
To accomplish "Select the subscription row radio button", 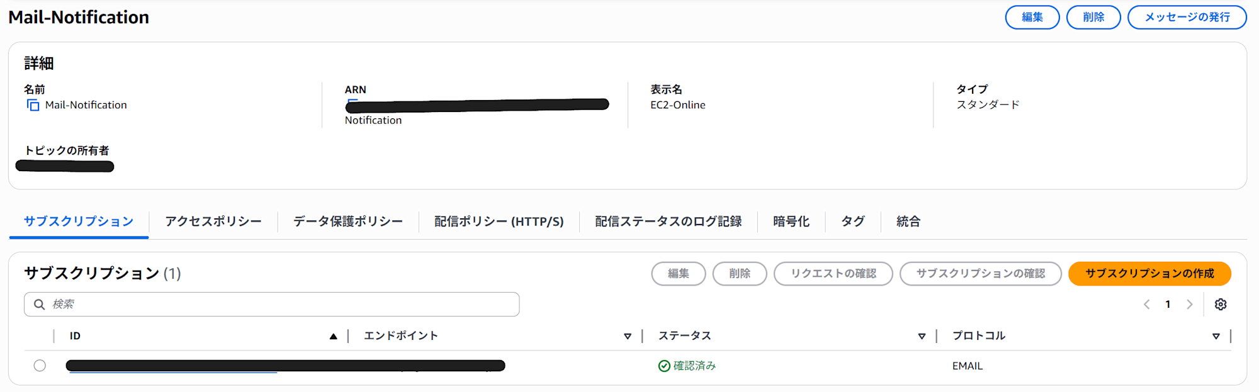I will (40, 366).
